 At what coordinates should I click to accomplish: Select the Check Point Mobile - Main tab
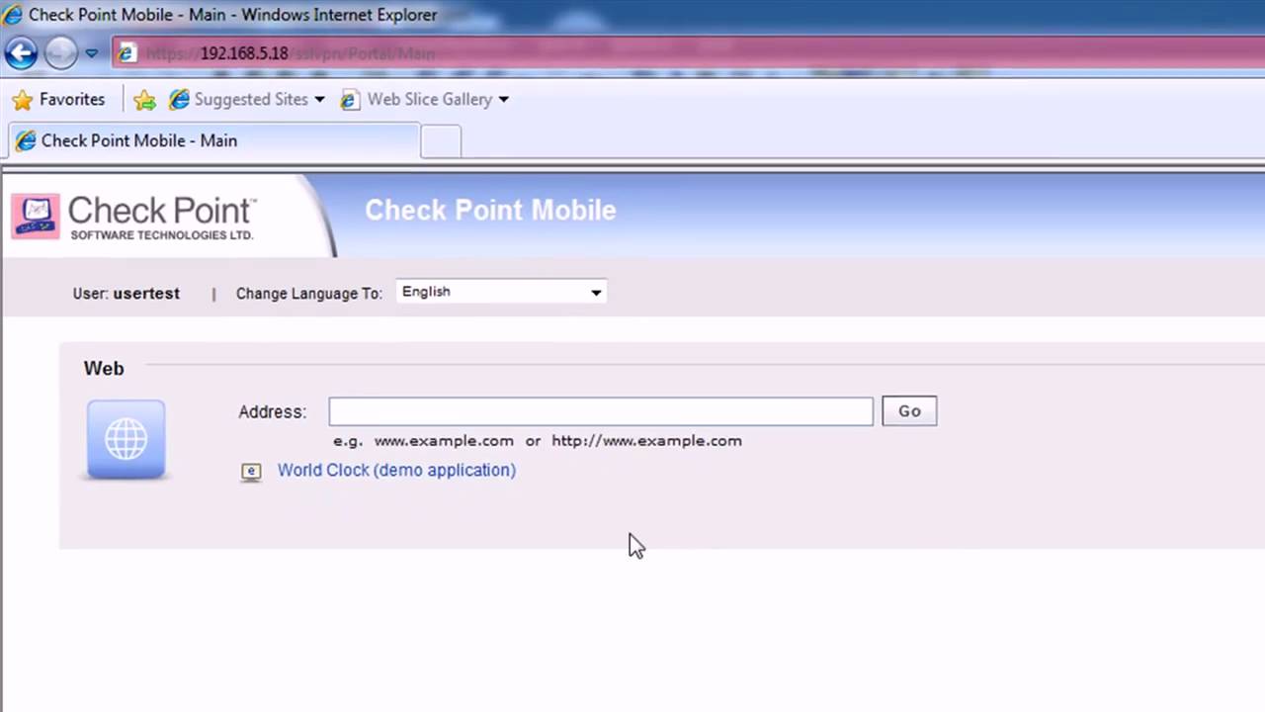213,140
